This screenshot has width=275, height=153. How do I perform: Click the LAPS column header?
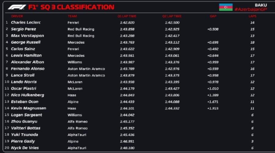pos(252,16)
